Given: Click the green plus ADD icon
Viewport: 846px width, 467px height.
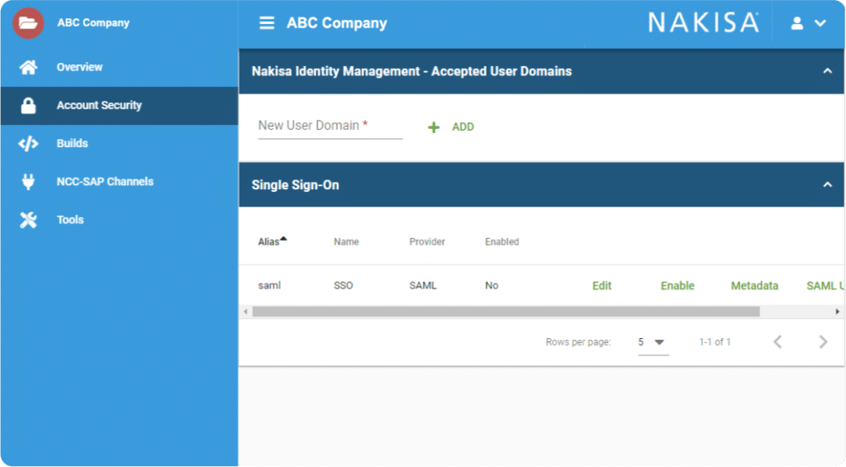Looking at the screenshot, I should click(x=433, y=127).
